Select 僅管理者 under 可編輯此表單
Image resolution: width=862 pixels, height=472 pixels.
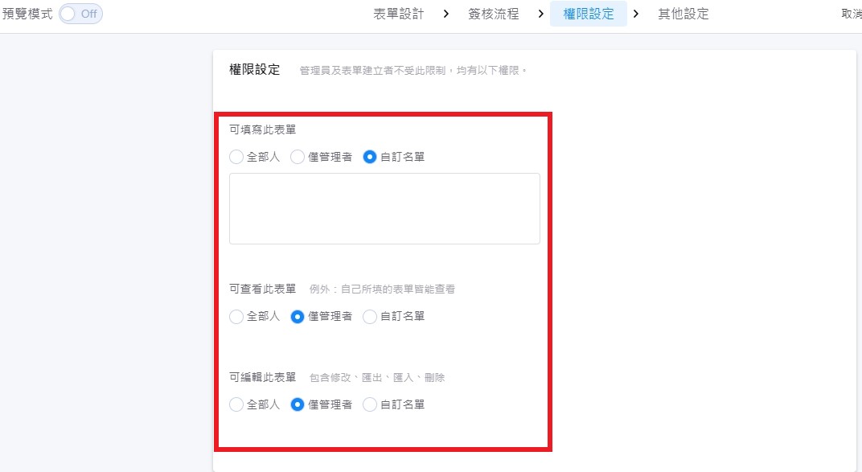[298, 404]
